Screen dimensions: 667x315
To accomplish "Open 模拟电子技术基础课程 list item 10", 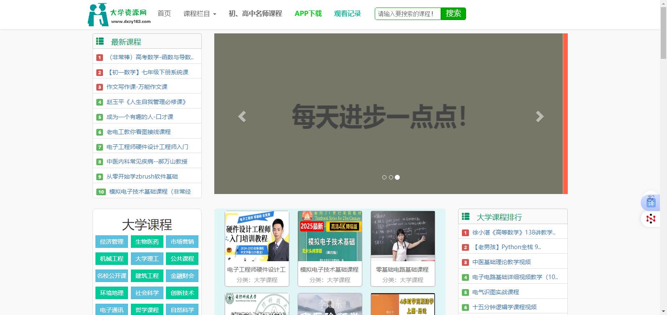I will click(150, 192).
